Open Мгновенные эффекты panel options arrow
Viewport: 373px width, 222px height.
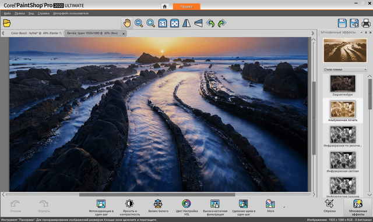pyautogui.click(x=361, y=33)
